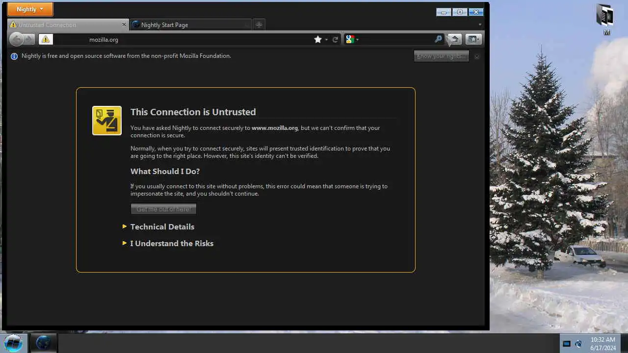Go forward with the forward arrow button
The image size is (628, 353).
29,39
